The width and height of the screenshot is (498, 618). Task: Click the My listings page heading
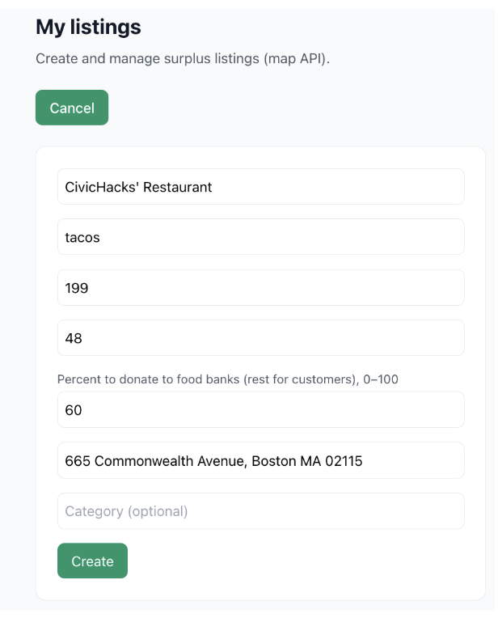coord(88,28)
